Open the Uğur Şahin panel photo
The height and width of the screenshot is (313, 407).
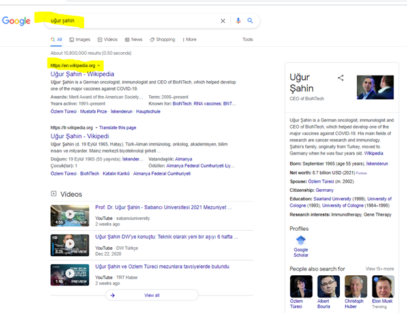tap(375, 87)
